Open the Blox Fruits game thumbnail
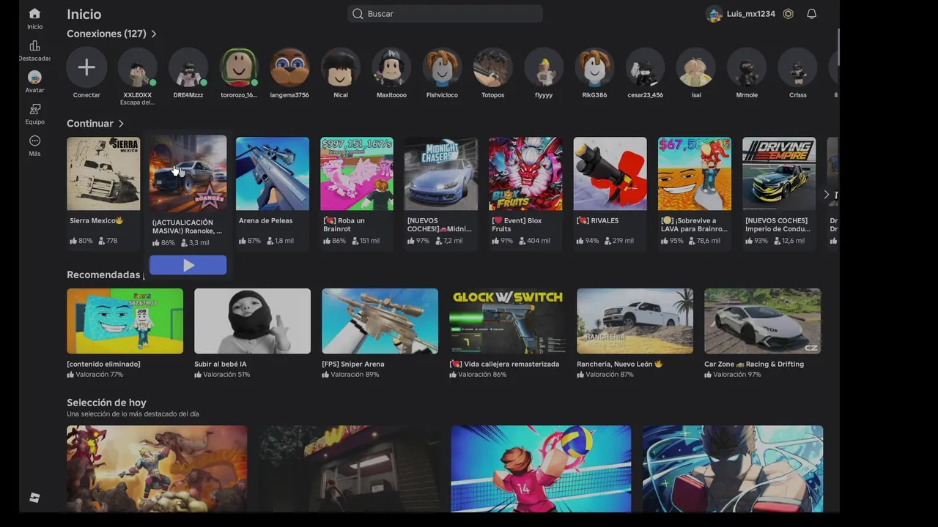Viewport: 938px width, 527px height. coord(525,173)
